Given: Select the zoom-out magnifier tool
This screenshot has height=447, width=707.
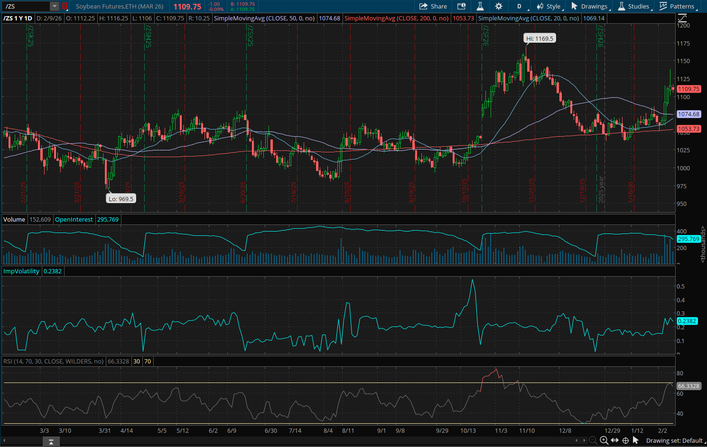Looking at the screenshot, I should click(x=593, y=440).
